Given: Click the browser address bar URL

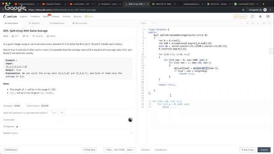Looking at the screenshot, I should point(62,10).
